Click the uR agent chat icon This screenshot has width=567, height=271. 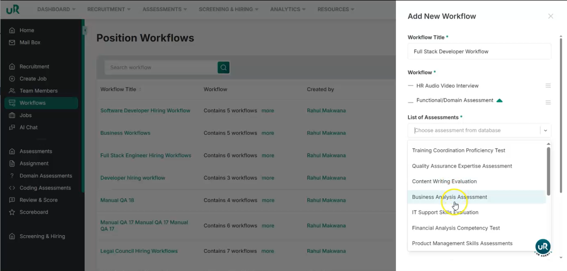[543, 247]
